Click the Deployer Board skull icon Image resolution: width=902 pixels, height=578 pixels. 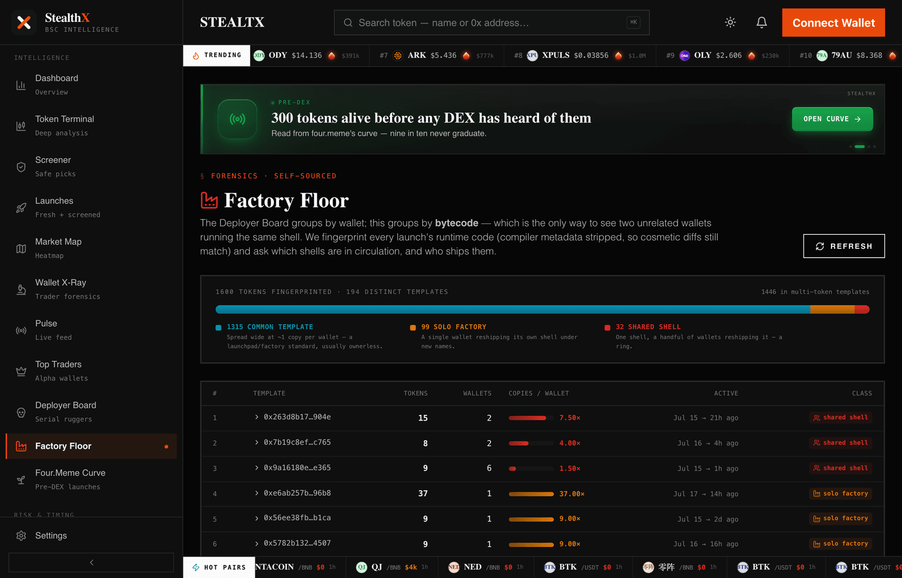coord(21,412)
